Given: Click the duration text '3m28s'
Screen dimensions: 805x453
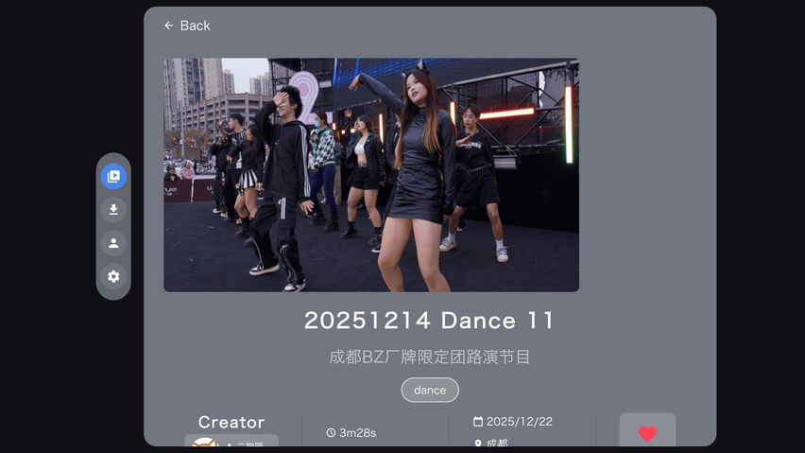Looking at the screenshot, I should (x=358, y=433).
